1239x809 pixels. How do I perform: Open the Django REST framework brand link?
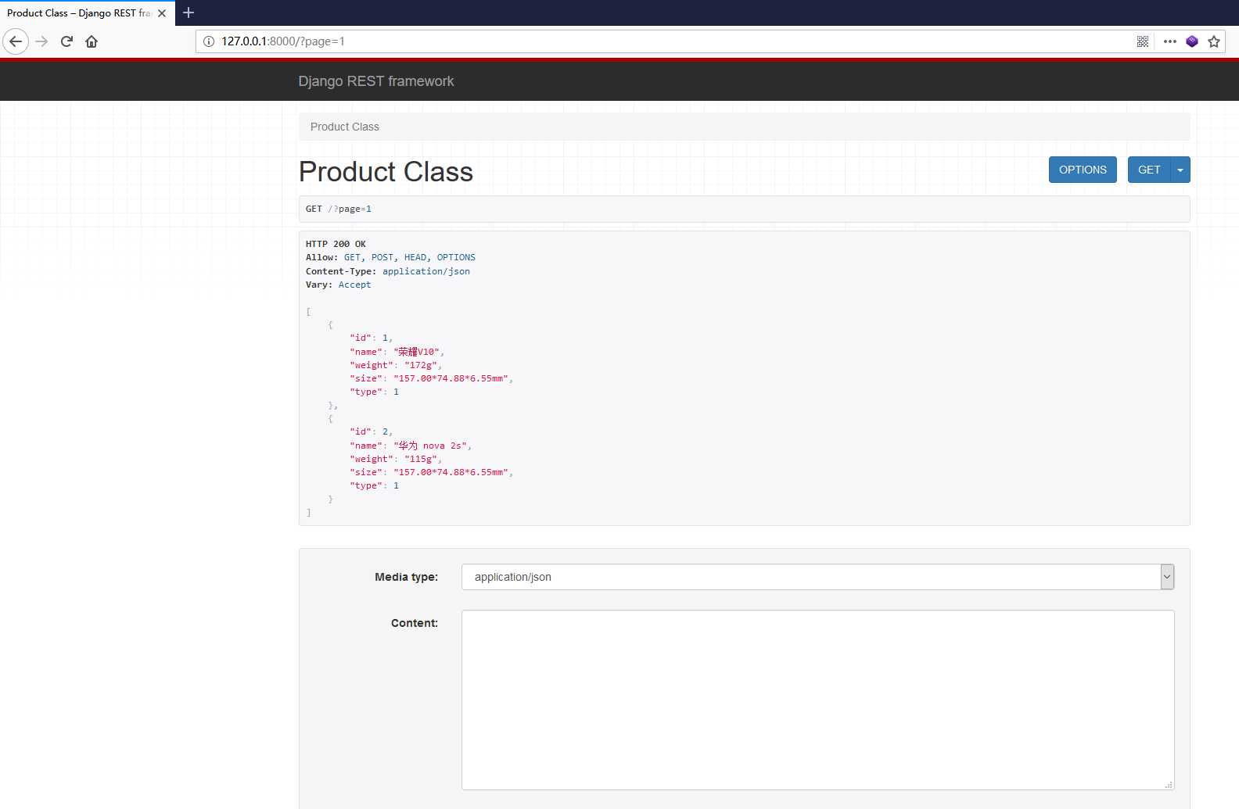(x=376, y=81)
